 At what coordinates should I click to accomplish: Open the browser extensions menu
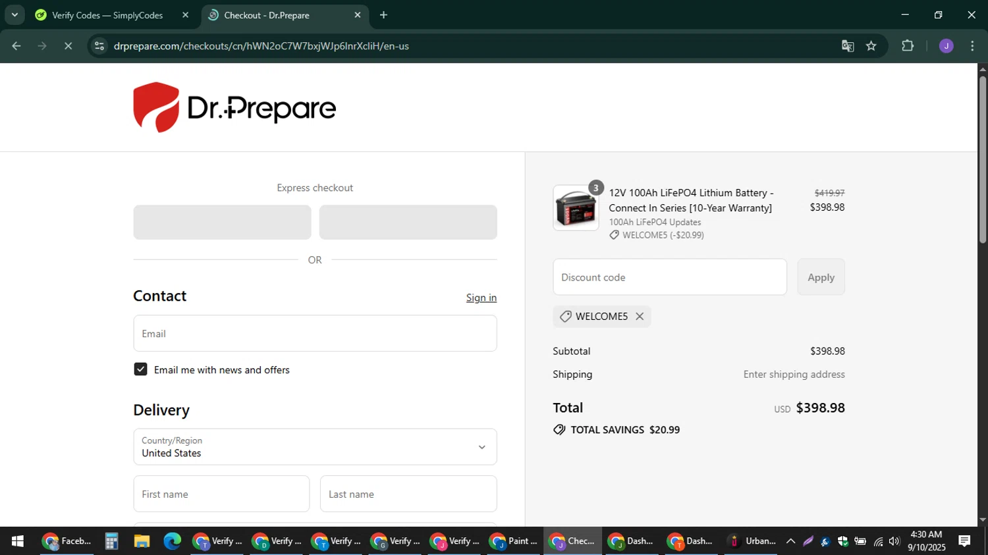point(908,46)
